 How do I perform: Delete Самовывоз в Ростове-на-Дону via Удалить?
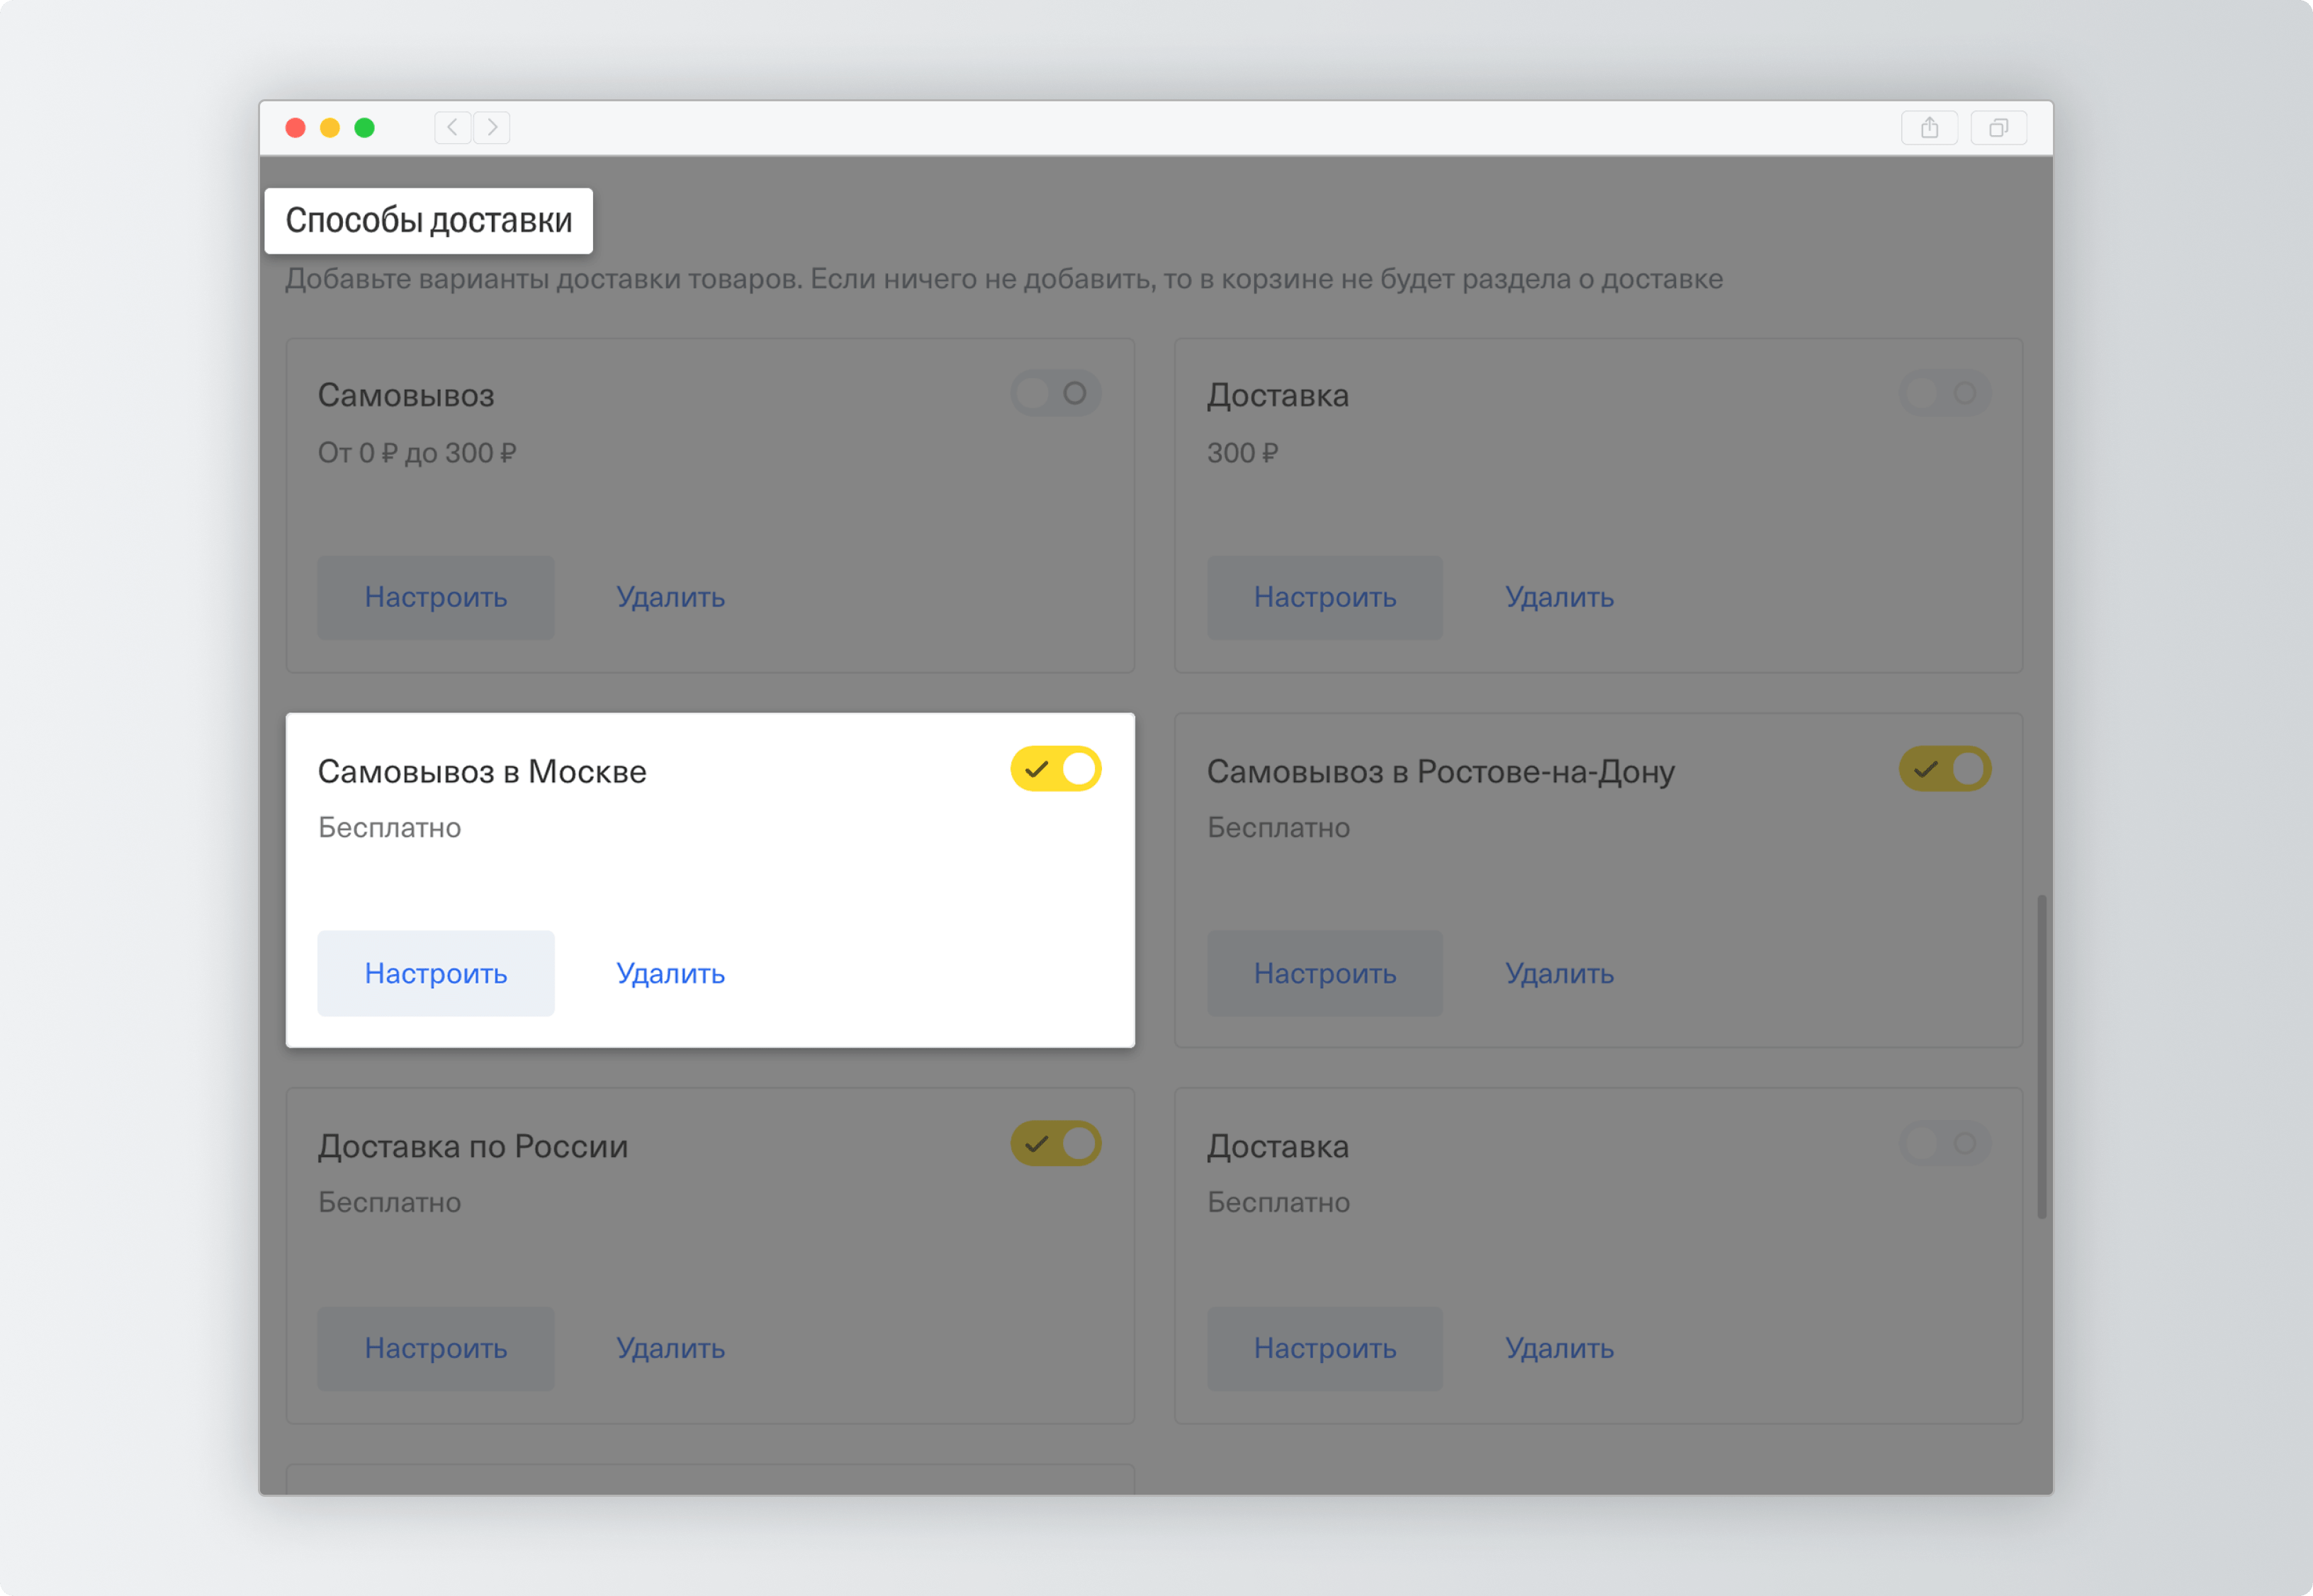(x=1559, y=973)
